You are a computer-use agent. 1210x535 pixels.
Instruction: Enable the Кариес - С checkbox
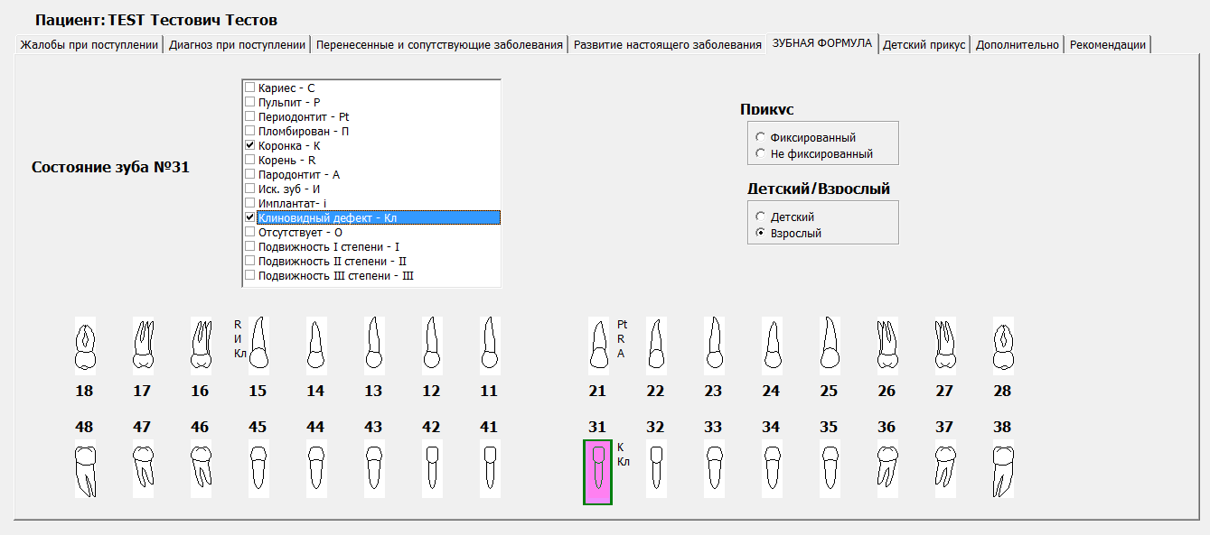tap(250, 88)
